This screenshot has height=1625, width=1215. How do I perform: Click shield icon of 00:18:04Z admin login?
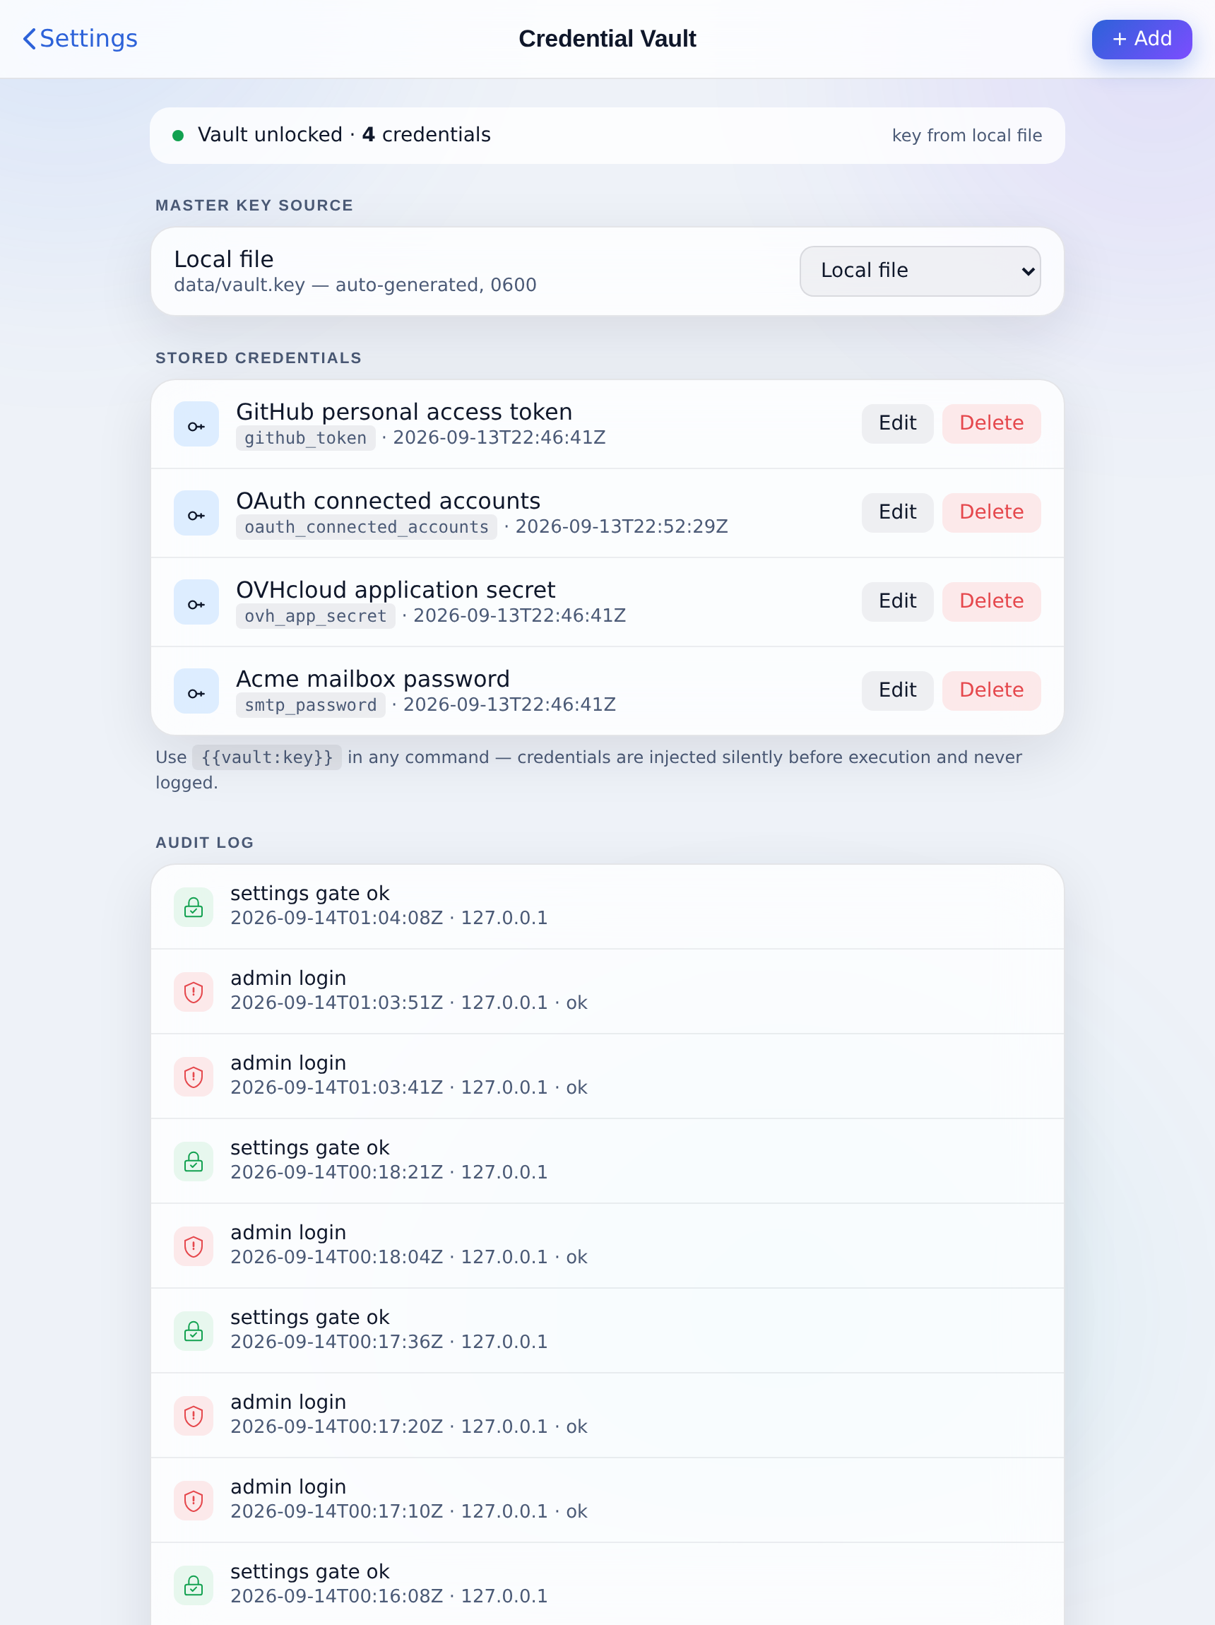(193, 1246)
